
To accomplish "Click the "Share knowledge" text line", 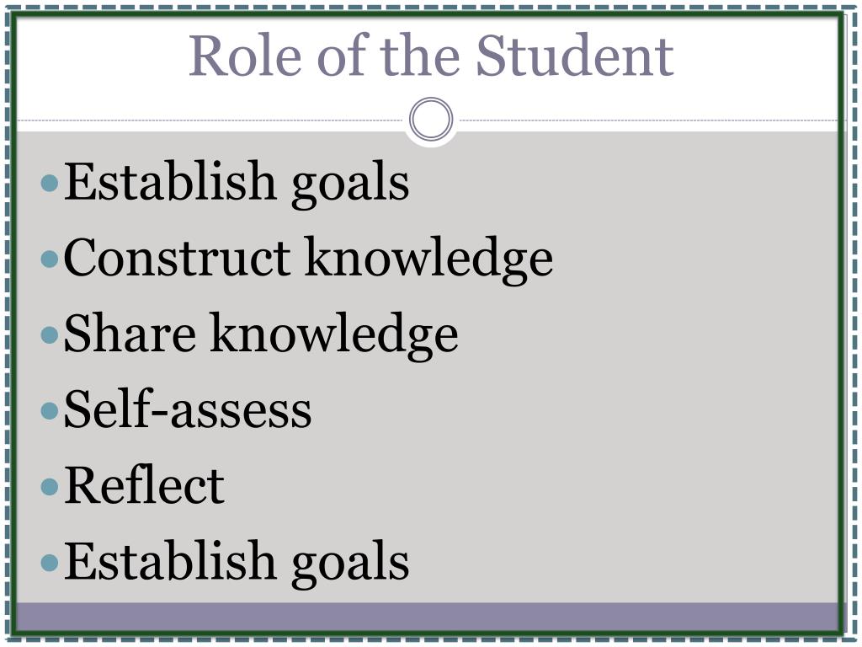I will (x=261, y=335).
